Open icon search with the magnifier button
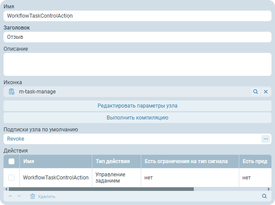 point(255,92)
